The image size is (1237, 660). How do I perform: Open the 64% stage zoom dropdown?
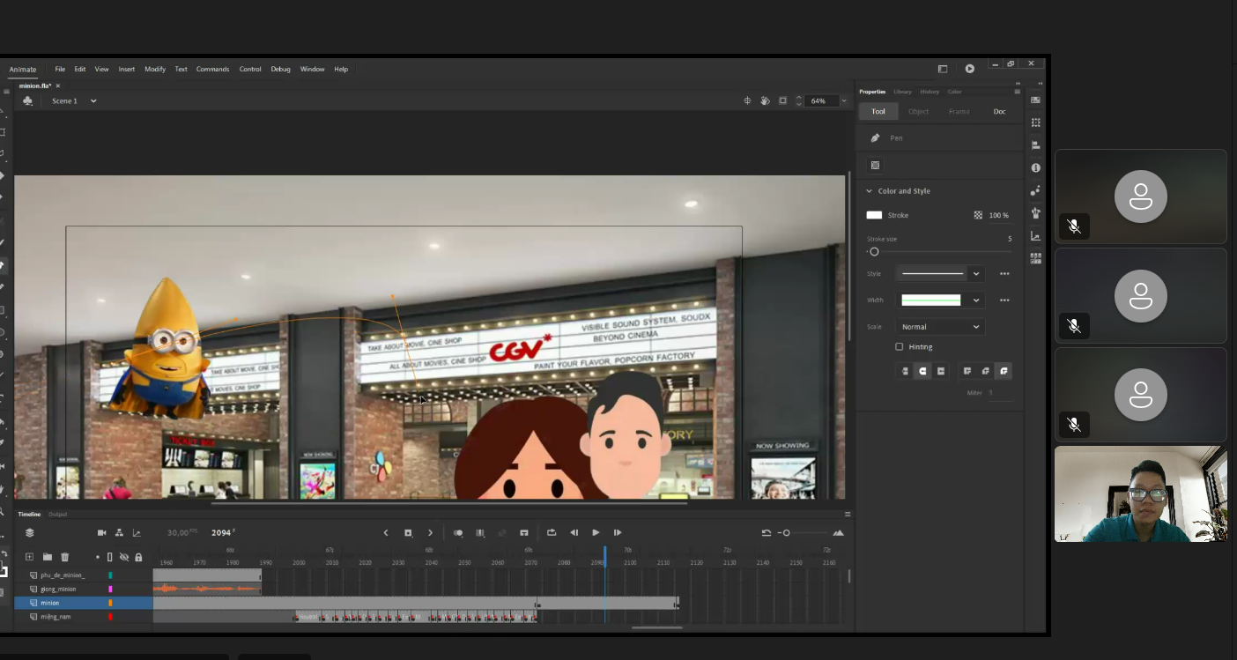coord(843,100)
